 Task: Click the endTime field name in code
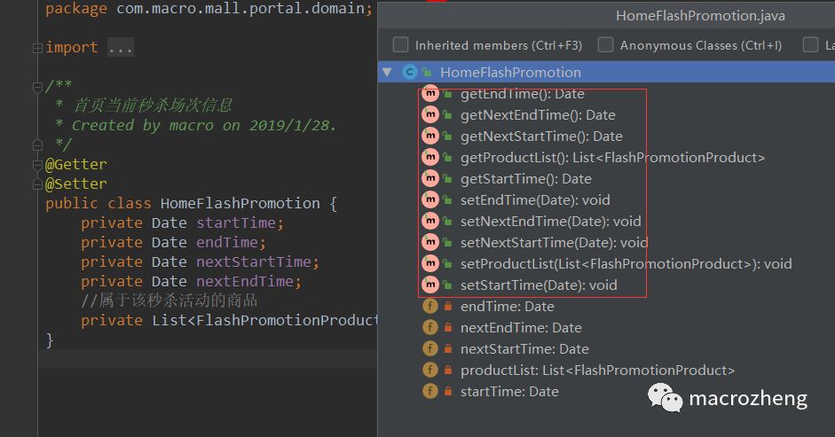[x=227, y=242]
